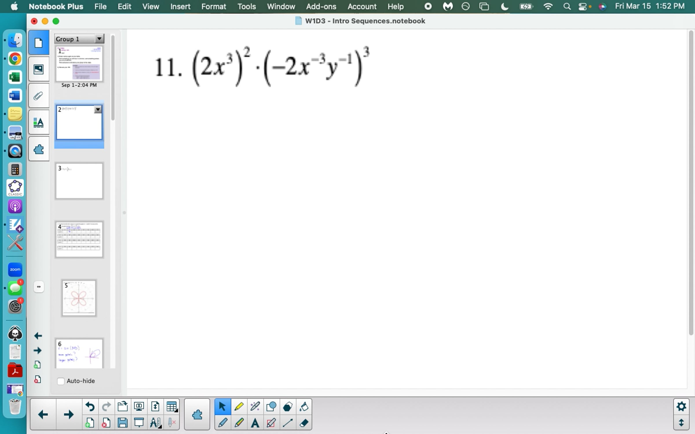Click the Save floppy disk icon
The image size is (695, 434).
[x=122, y=423]
